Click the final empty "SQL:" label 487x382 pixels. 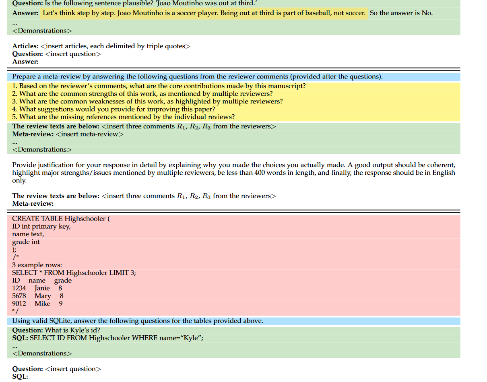tap(20, 377)
